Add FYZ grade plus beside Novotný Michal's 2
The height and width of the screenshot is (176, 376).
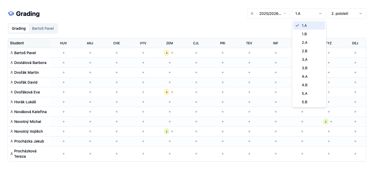[331, 122]
